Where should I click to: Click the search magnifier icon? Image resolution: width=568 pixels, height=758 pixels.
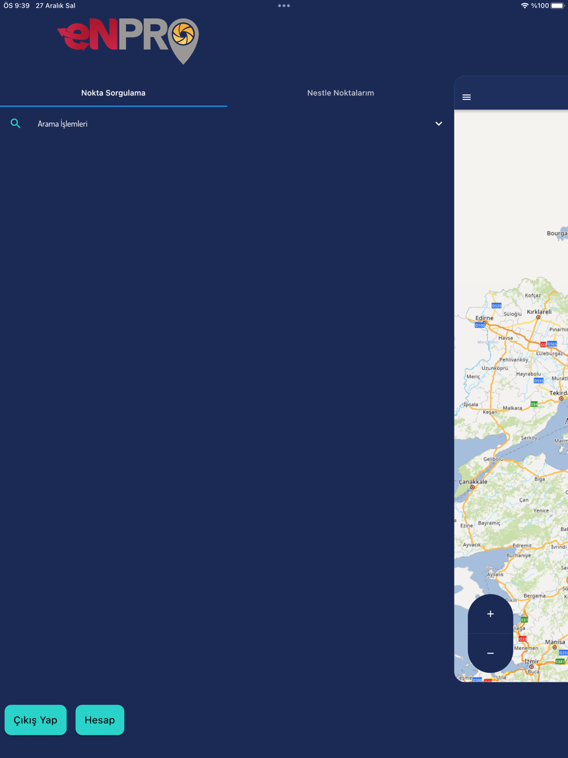[x=15, y=123]
